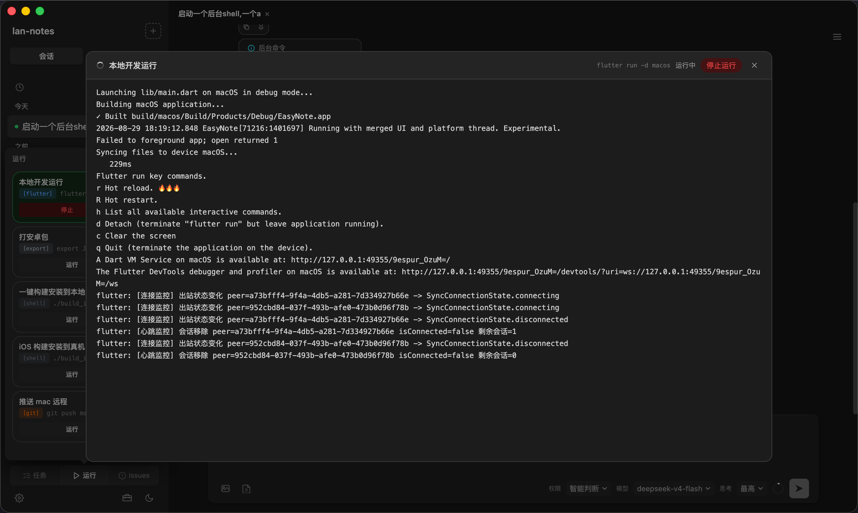Screen dimensions: 858x513
Task: Click the 'flutter run -d macos' command text
Action: tap(633, 65)
